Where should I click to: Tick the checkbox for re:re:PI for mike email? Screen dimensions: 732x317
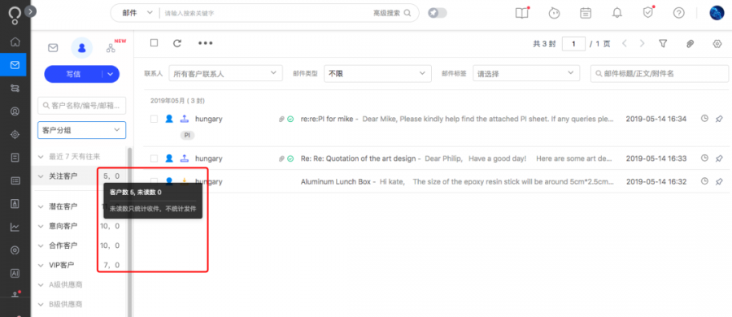(154, 119)
